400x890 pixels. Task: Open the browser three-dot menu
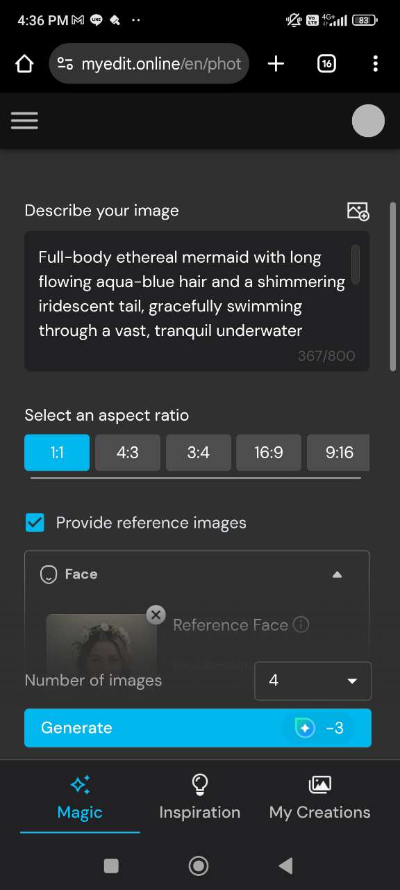375,63
